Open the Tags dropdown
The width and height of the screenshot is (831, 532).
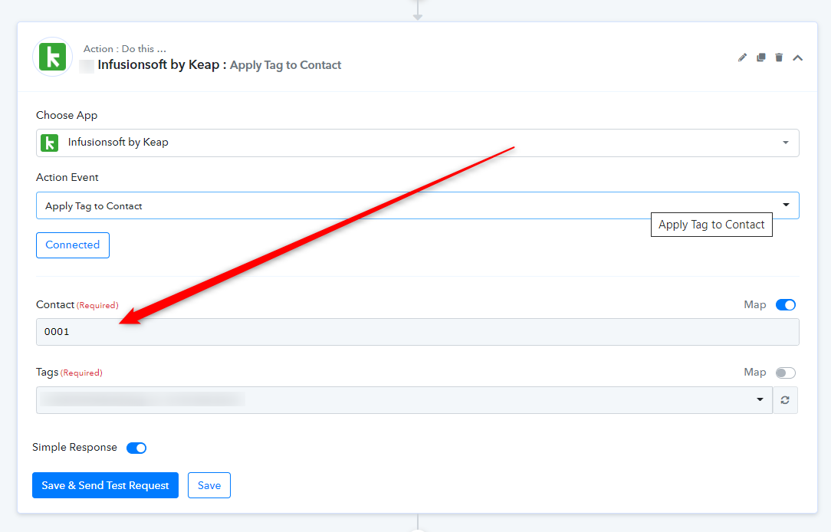pyautogui.click(x=404, y=400)
